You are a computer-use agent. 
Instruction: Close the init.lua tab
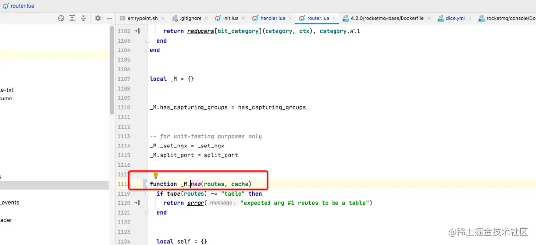(x=243, y=18)
